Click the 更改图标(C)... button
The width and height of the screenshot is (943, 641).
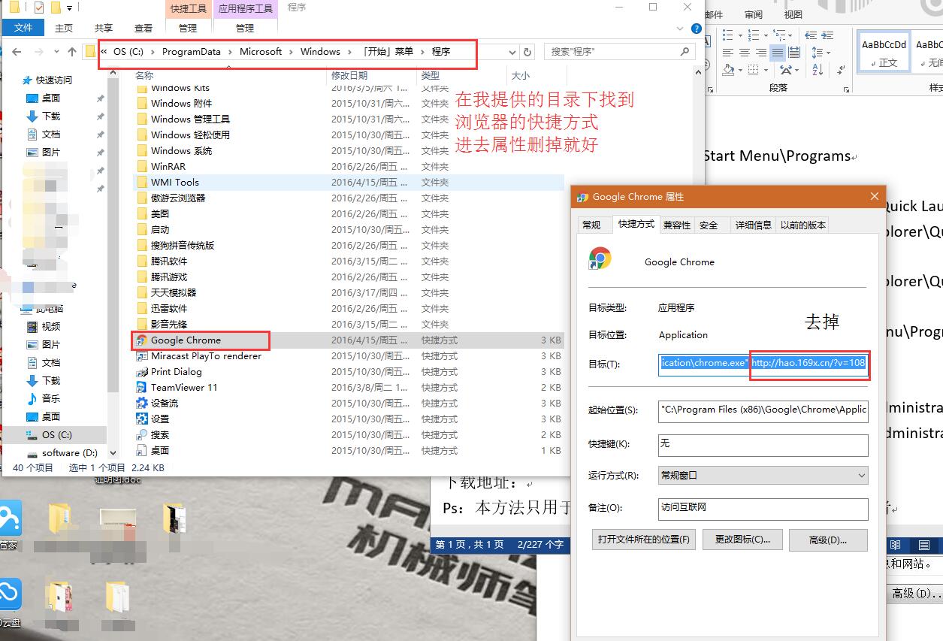742,540
